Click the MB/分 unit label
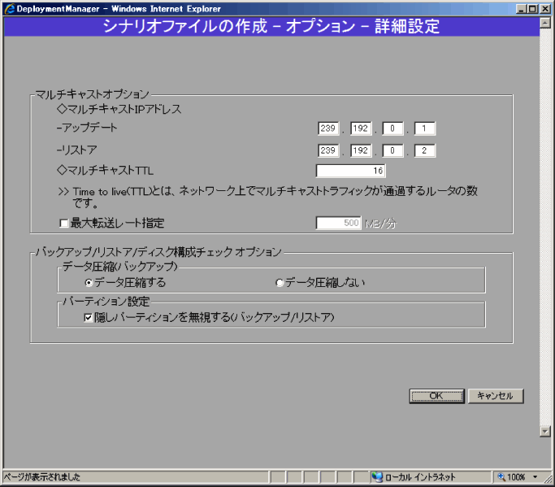This screenshot has width=555, height=487. (381, 224)
